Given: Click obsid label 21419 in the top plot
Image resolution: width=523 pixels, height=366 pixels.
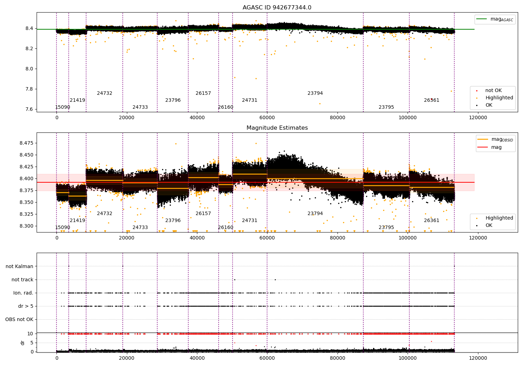Looking at the screenshot, I should 77,100.
